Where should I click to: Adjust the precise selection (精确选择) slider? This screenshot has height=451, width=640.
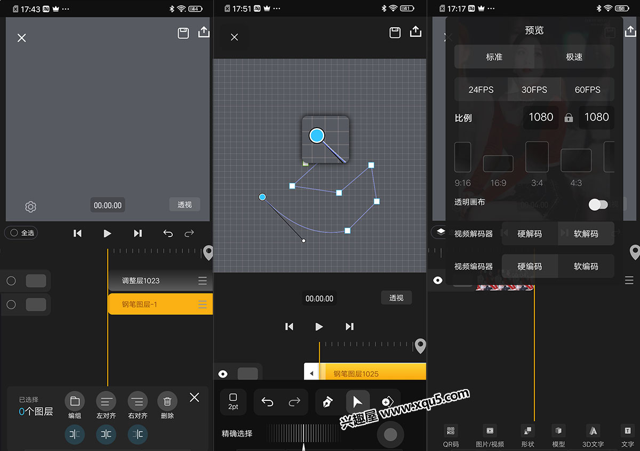[303, 433]
